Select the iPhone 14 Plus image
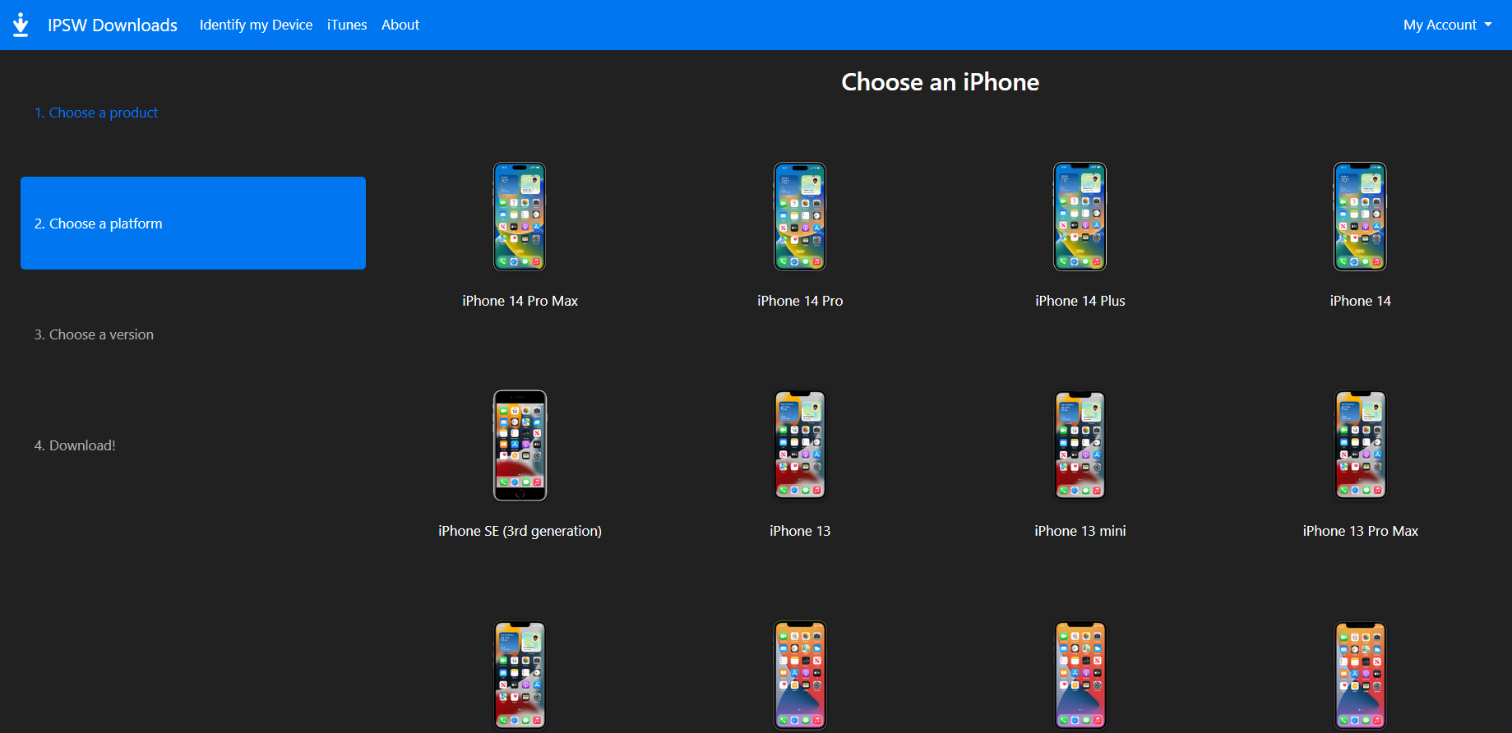The image size is (1512, 733). [1080, 216]
